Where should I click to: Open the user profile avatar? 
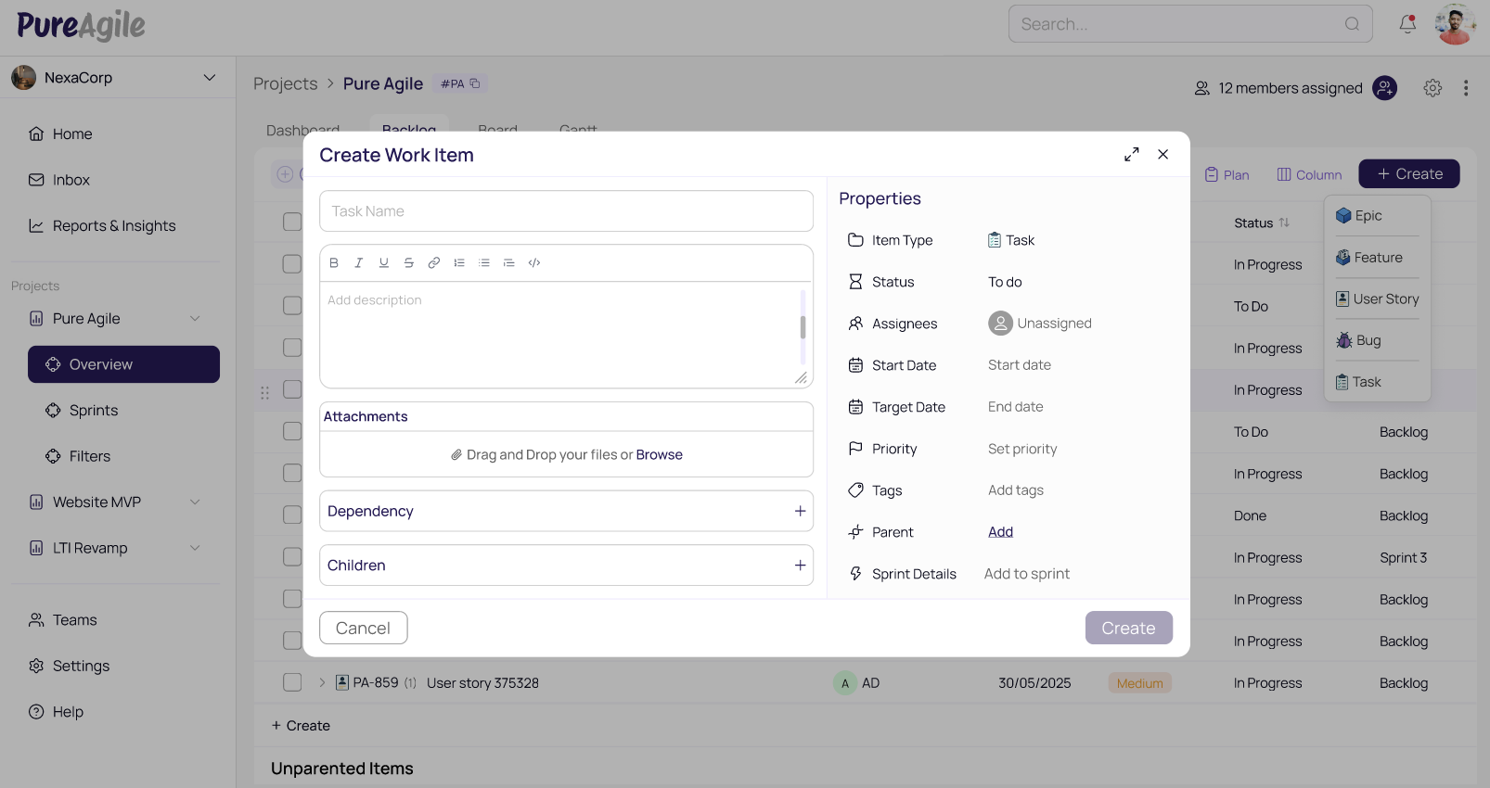tap(1455, 24)
